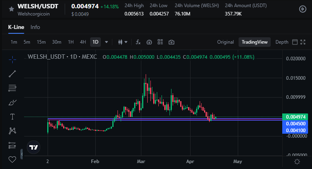Click the WELSH/USDT pair title
The height and width of the screenshot is (169, 312).
[38, 6]
